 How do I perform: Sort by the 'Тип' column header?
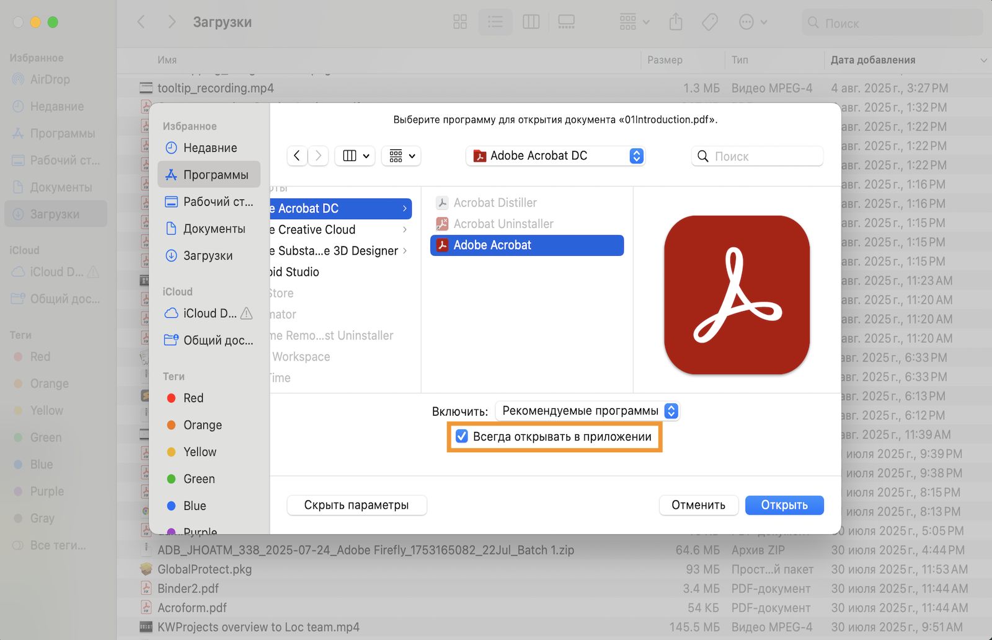coord(740,60)
